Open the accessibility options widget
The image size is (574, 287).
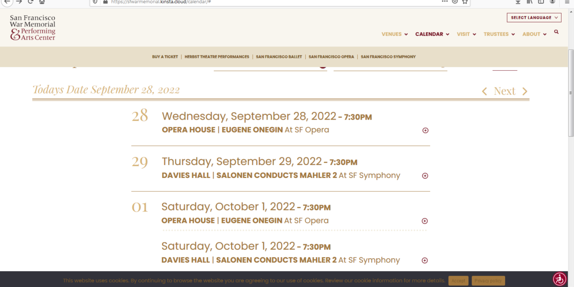pos(559,279)
